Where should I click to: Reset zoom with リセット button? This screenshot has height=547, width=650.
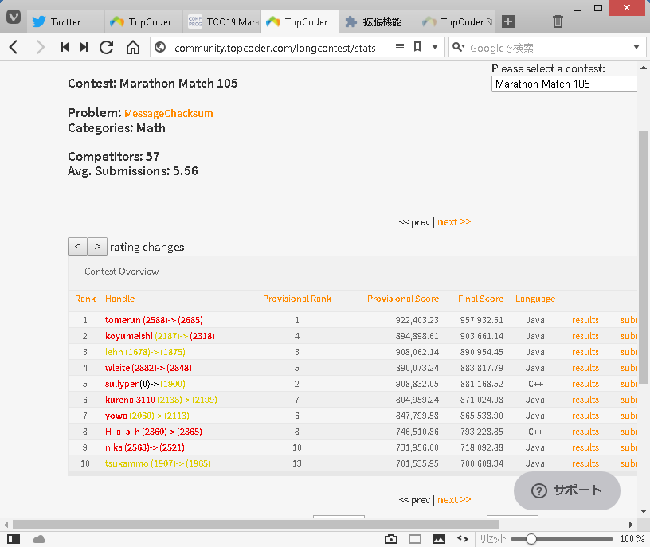(x=492, y=539)
